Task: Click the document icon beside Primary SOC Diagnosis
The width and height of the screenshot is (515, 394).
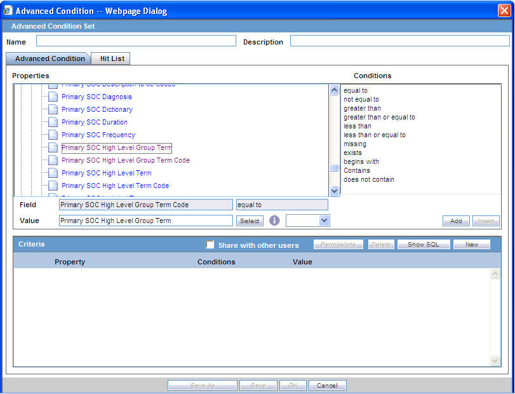Action: point(52,97)
